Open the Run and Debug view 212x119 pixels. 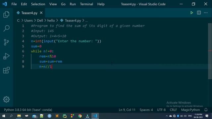(6, 56)
